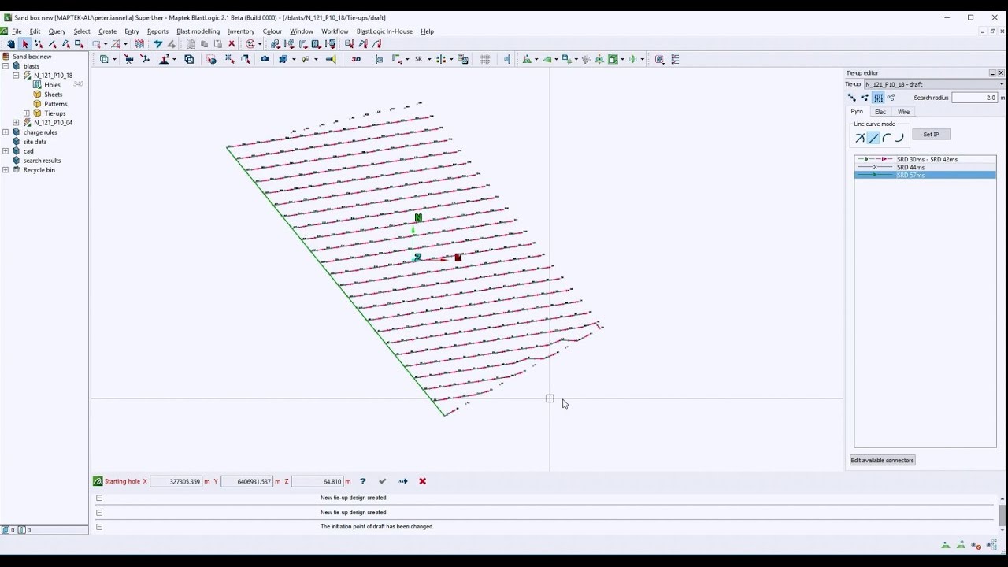Choose the right arc curve mode
1008x567 pixels.
(899, 138)
